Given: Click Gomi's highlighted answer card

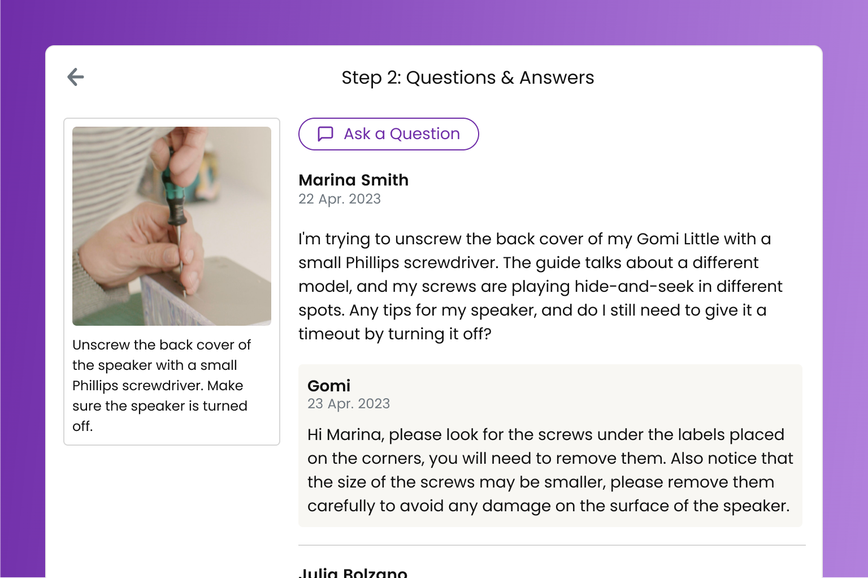Looking at the screenshot, I should [551, 445].
